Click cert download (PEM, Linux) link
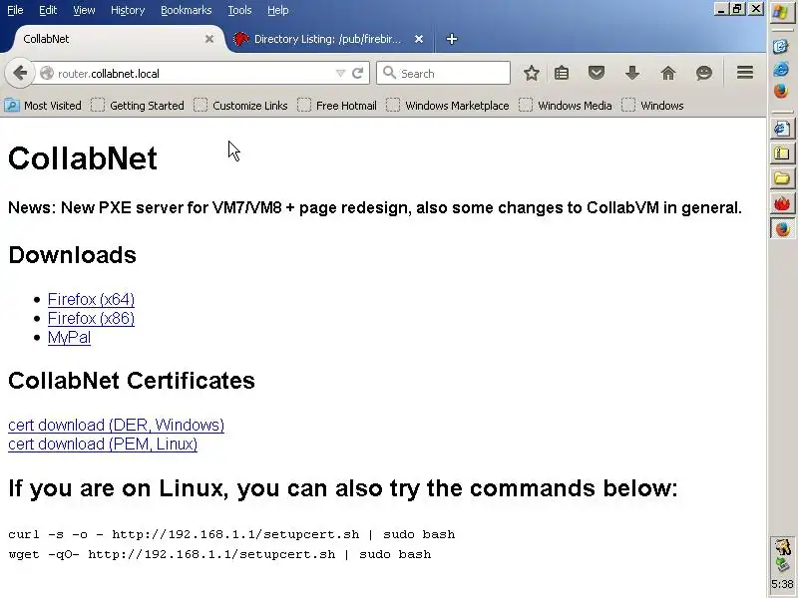The width and height of the screenshot is (798, 598). tap(103, 444)
